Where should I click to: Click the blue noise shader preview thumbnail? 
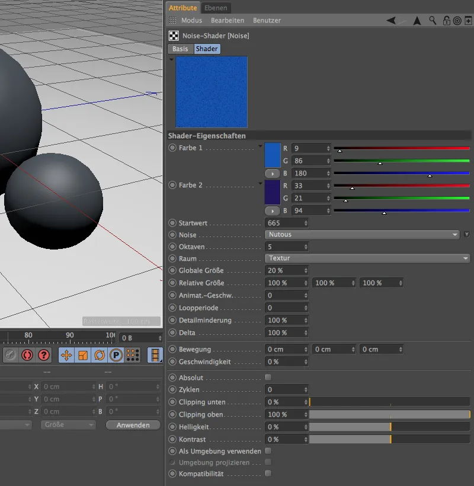pos(212,92)
